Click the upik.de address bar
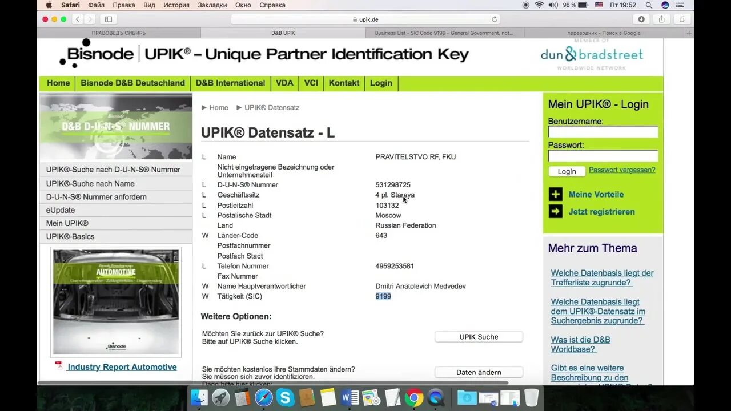This screenshot has height=411, width=731. (365, 19)
